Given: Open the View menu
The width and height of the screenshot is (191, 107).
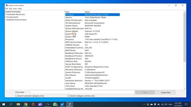Looking at the screenshot, I should click(x=15, y=9).
